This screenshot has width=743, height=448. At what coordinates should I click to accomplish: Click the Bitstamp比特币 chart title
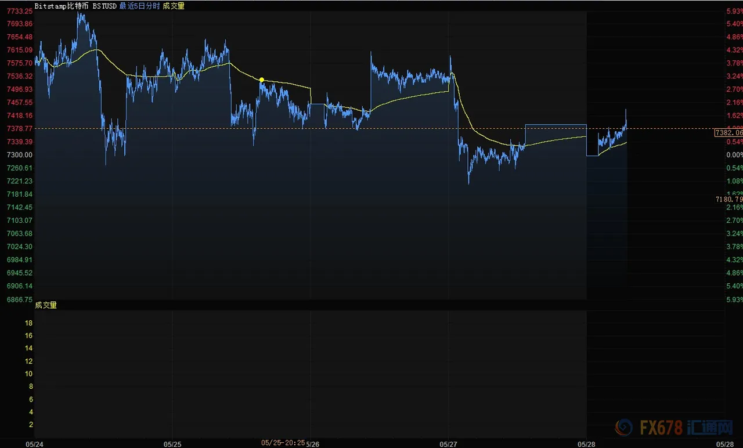(62, 5)
